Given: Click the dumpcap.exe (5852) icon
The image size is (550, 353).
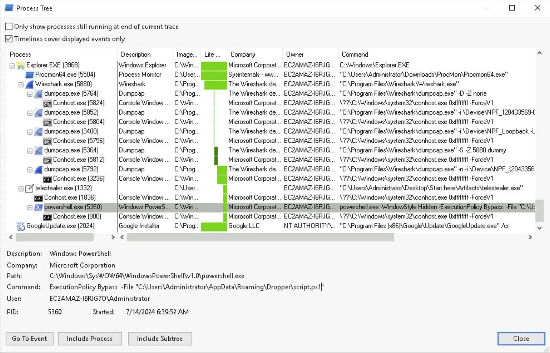Looking at the screenshot, I should [39, 112].
